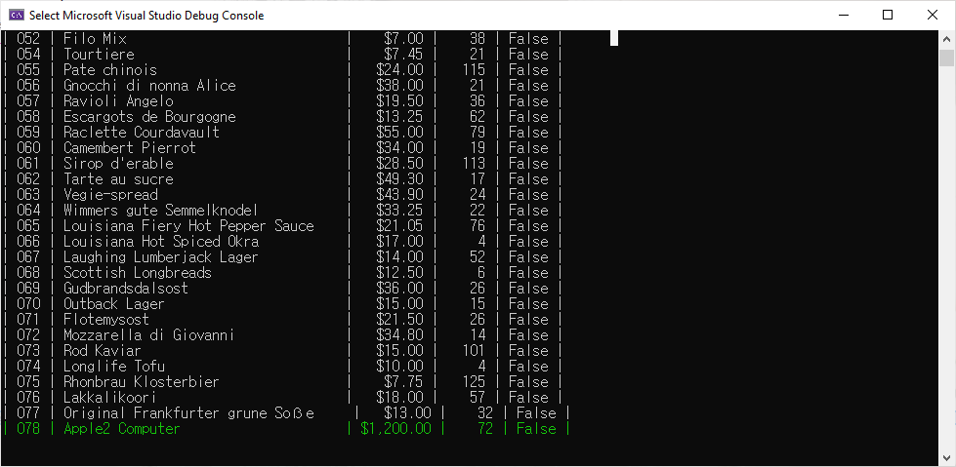Click product name 'Lakkalikoori'
Viewport: 956px width, 467px height.
click(110, 398)
